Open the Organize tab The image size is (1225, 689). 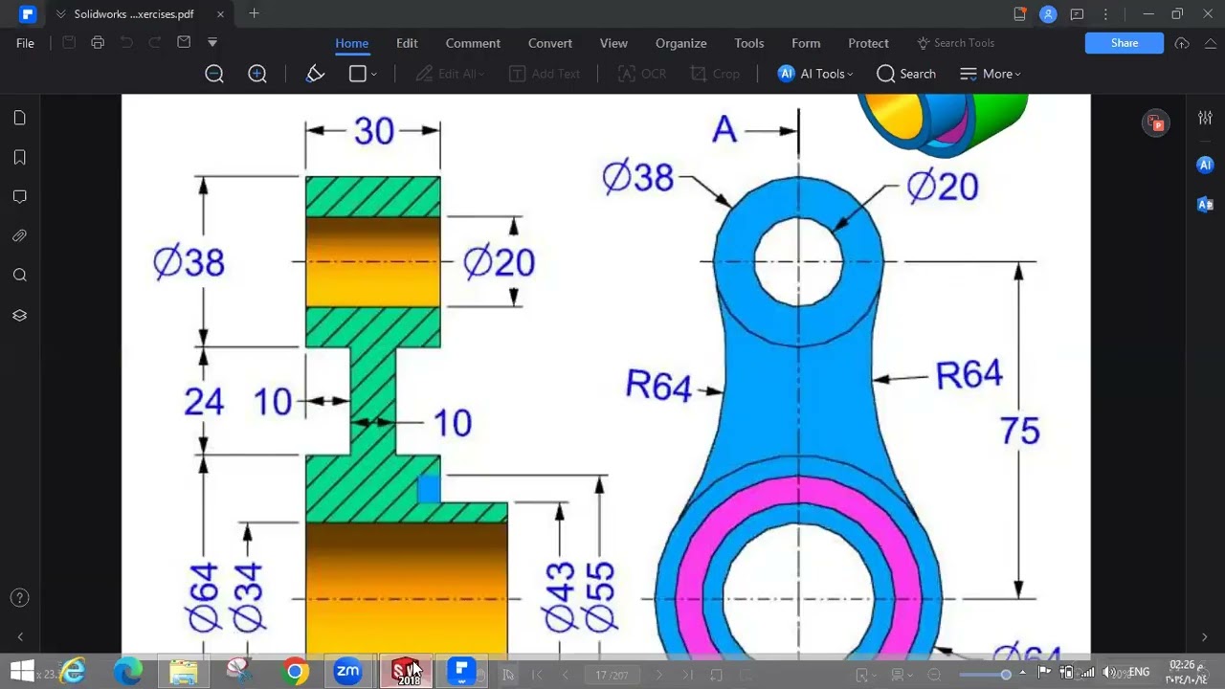coord(681,43)
